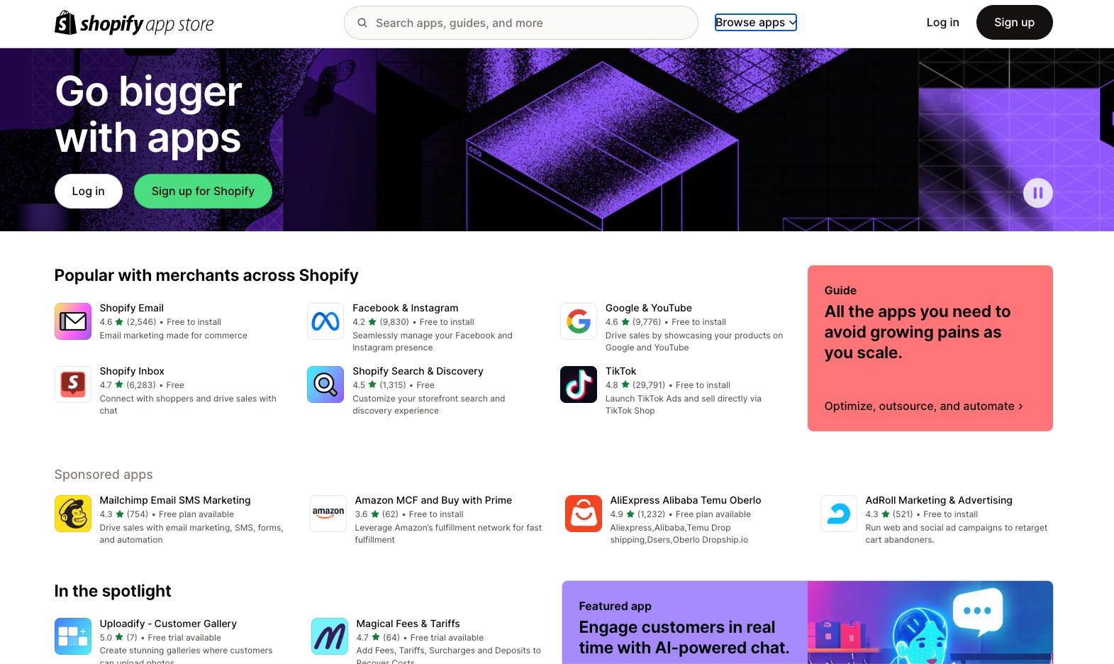This screenshot has width=1114, height=664.
Task: Open the AliExpress shopping bag icon
Action: pyautogui.click(x=584, y=514)
